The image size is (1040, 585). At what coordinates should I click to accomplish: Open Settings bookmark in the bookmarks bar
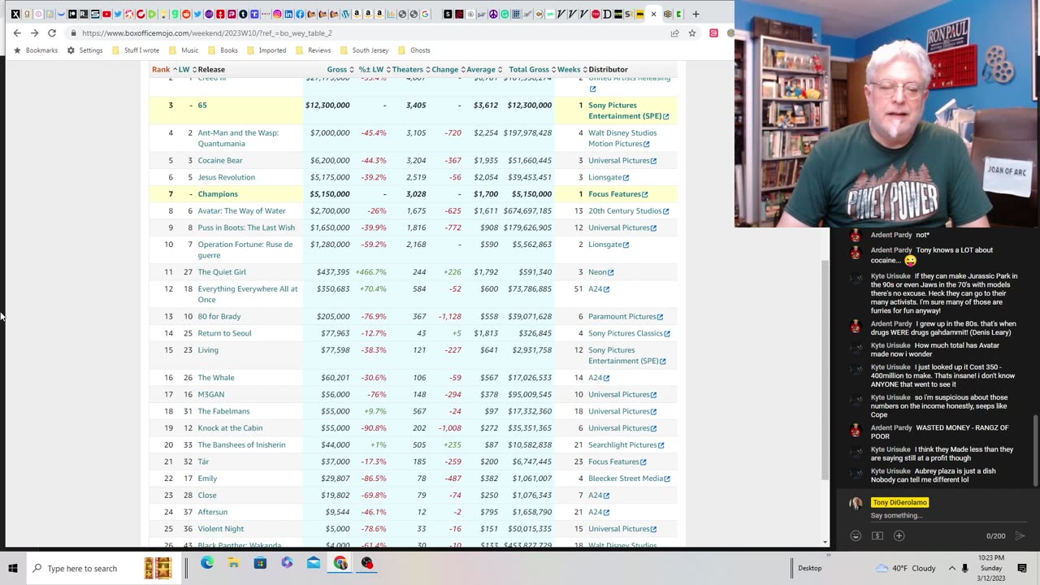tap(84, 50)
